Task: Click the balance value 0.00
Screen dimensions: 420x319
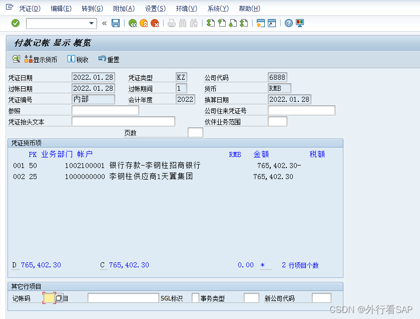Action: (246, 265)
